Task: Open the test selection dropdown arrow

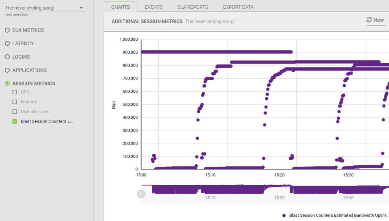Action: click(x=81, y=8)
